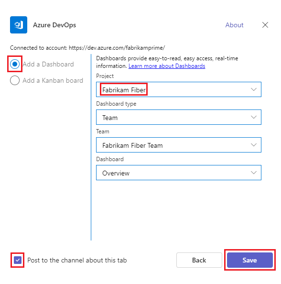Open the Dashboard dropdown set to Overview
This screenshot has height=284, width=281.
pyautogui.click(x=179, y=173)
